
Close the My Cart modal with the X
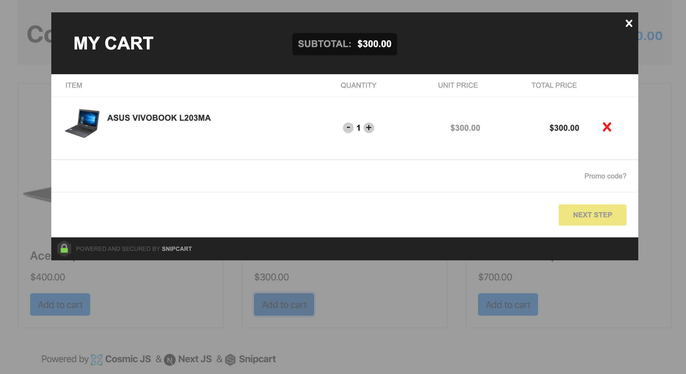coord(629,23)
